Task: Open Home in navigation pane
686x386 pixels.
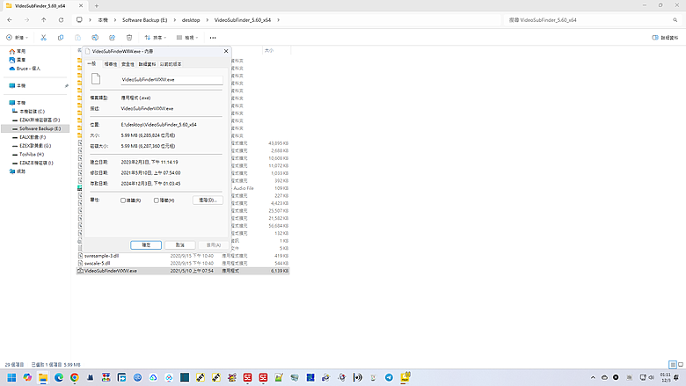Action: pos(17,51)
